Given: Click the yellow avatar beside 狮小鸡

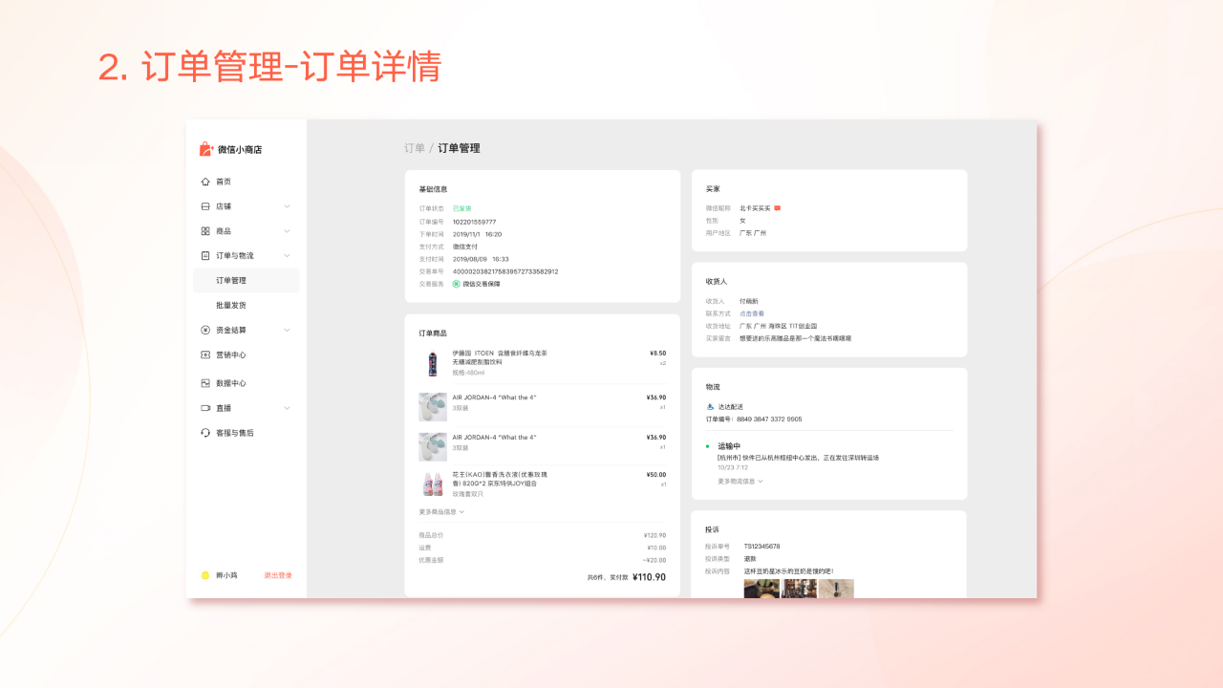Looking at the screenshot, I should click(x=205, y=575).
